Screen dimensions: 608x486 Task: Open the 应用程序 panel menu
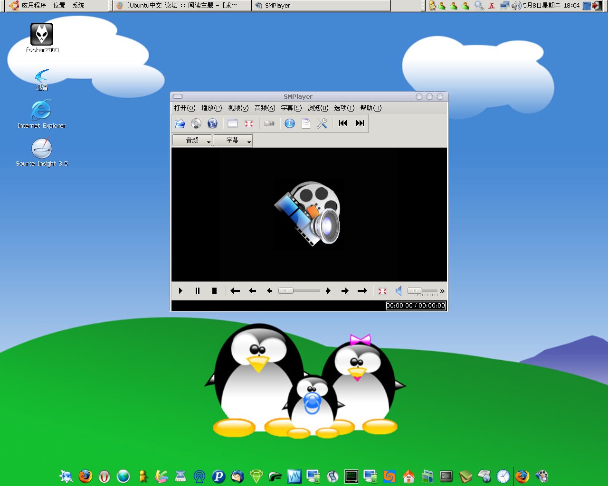[28, 6]
